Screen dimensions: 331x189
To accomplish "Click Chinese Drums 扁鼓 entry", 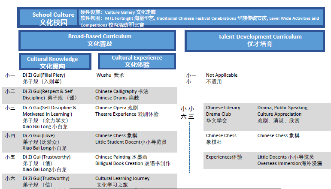I will (117, 98).
